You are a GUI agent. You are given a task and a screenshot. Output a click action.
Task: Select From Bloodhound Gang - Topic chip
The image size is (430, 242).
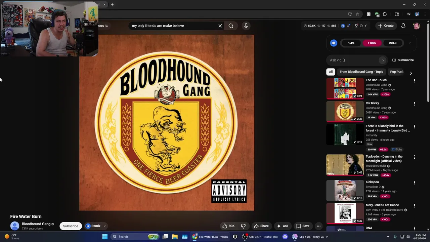click(x=361, y=72)
